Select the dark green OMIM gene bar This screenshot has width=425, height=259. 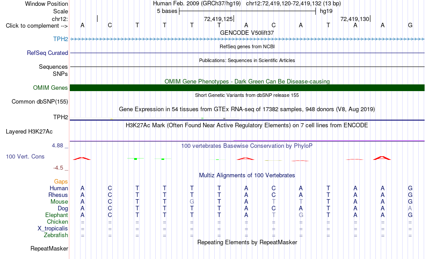click(247, 88)
